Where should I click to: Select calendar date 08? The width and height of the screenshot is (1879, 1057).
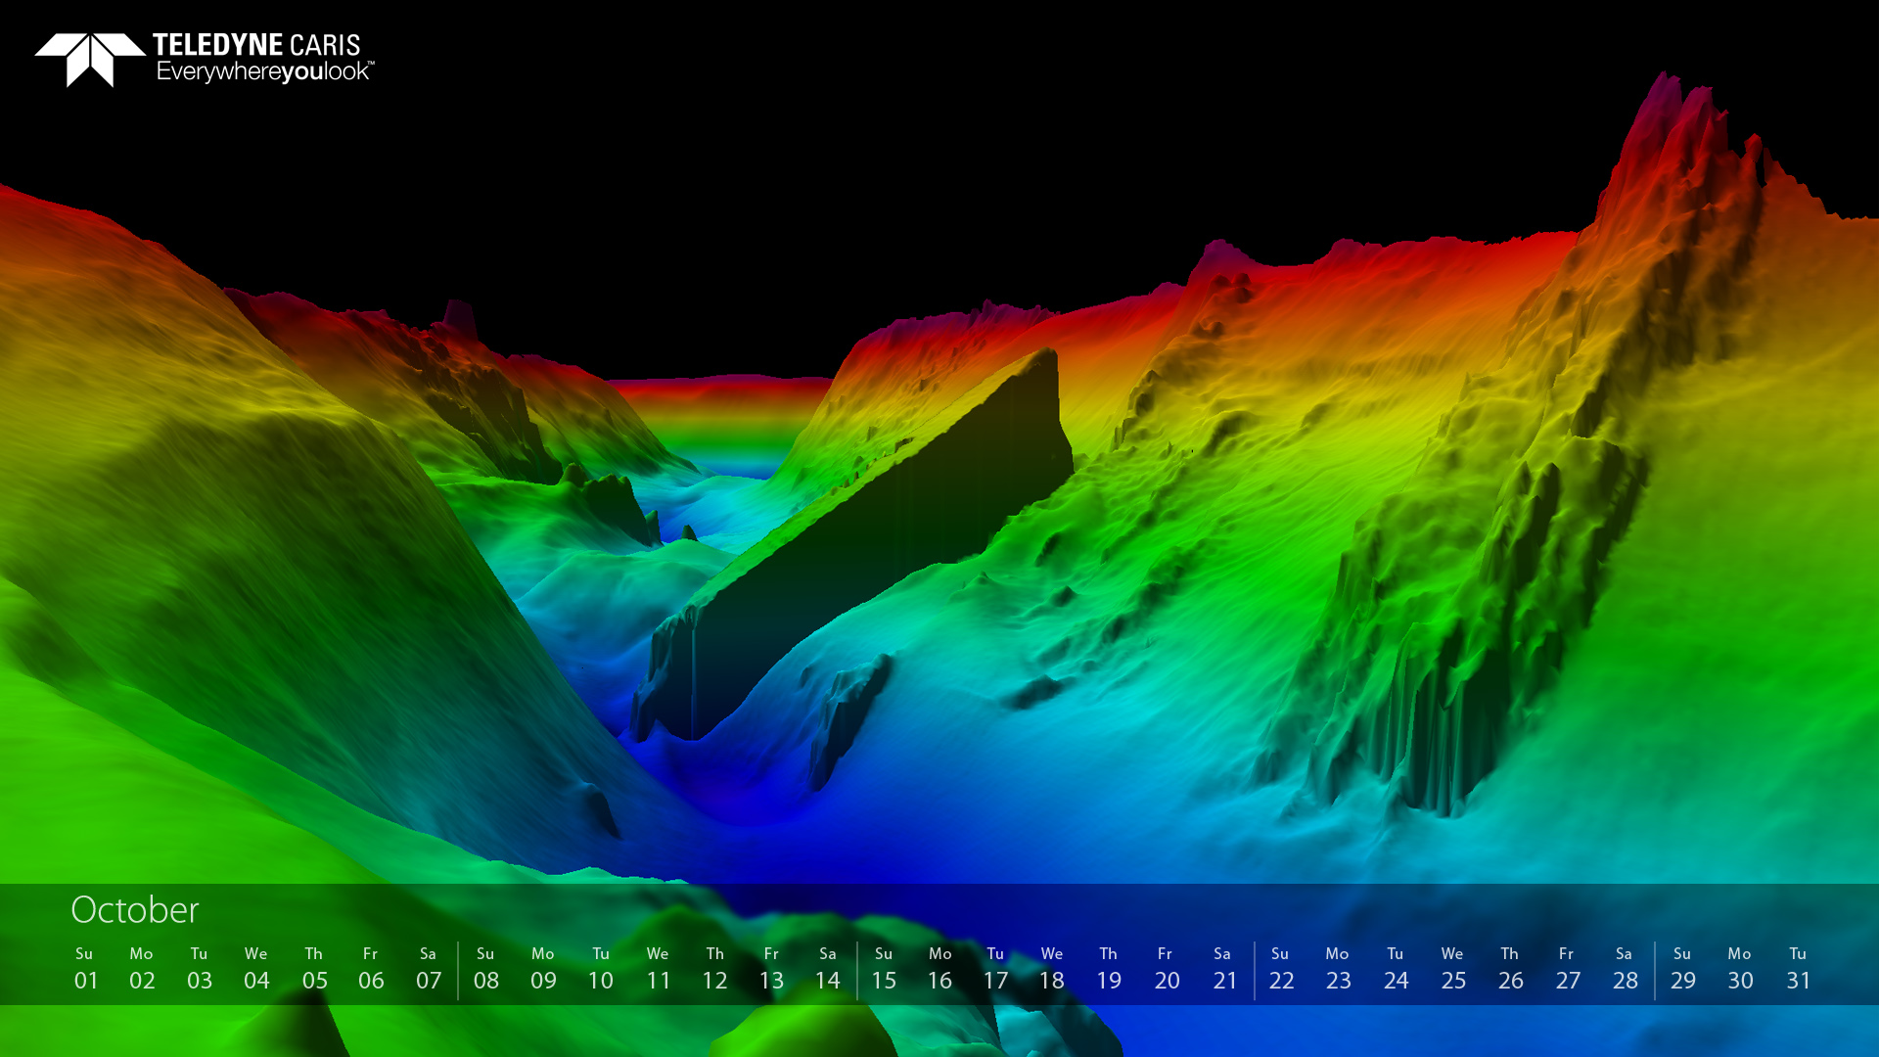pos(486,981)
